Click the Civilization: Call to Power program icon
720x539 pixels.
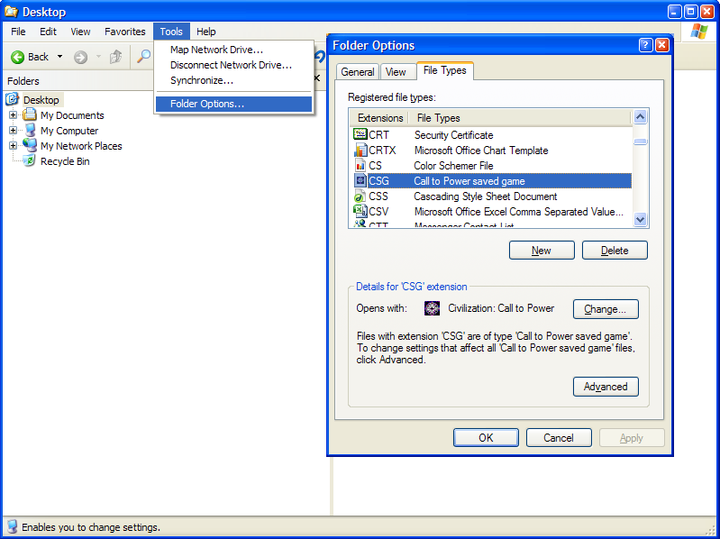[x=432, y=308]
